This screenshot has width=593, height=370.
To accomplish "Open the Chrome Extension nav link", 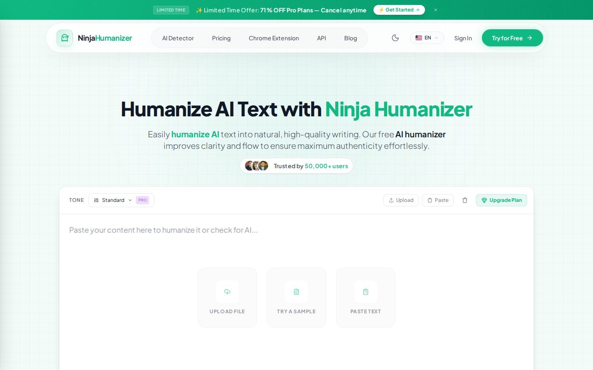I will coord(274,38).
